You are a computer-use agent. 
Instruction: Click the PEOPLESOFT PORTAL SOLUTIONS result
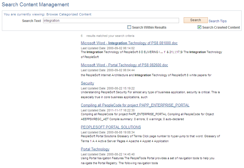(x=111, y=127)
